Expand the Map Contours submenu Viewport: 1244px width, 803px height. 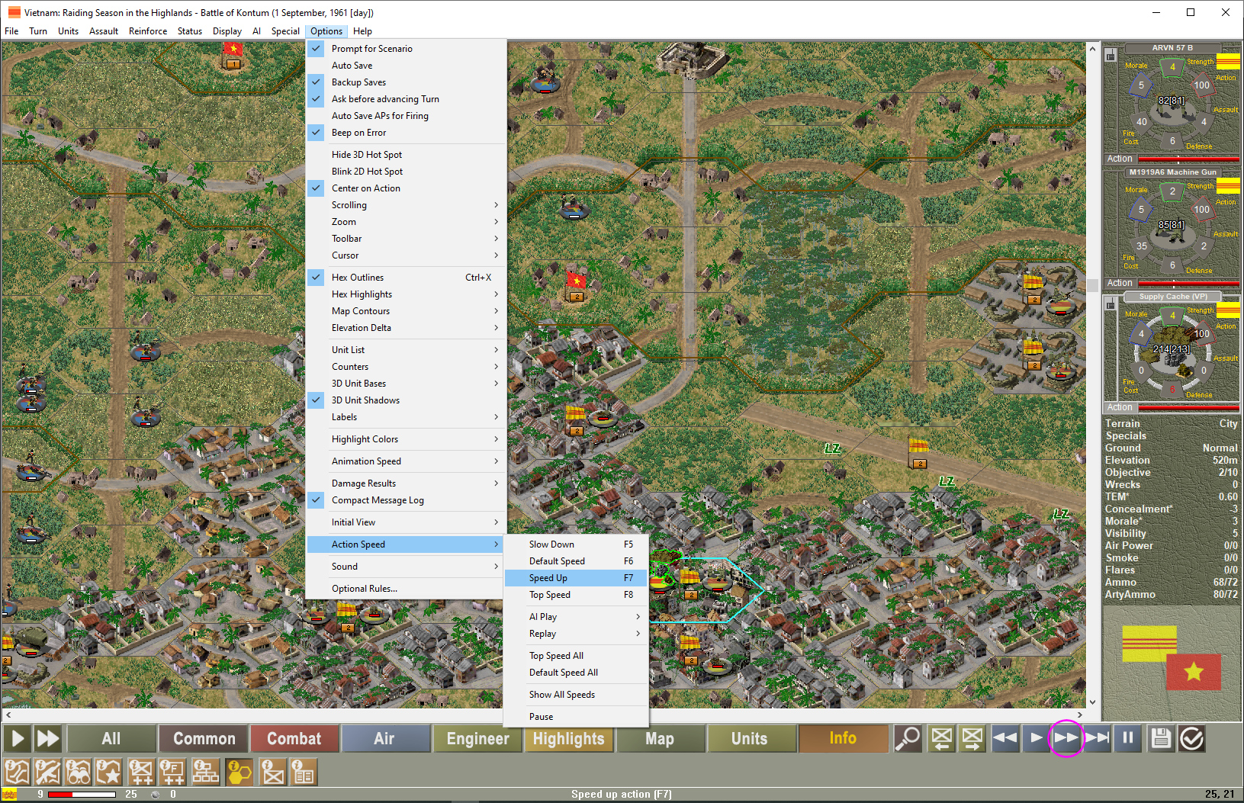coord(406,311)
